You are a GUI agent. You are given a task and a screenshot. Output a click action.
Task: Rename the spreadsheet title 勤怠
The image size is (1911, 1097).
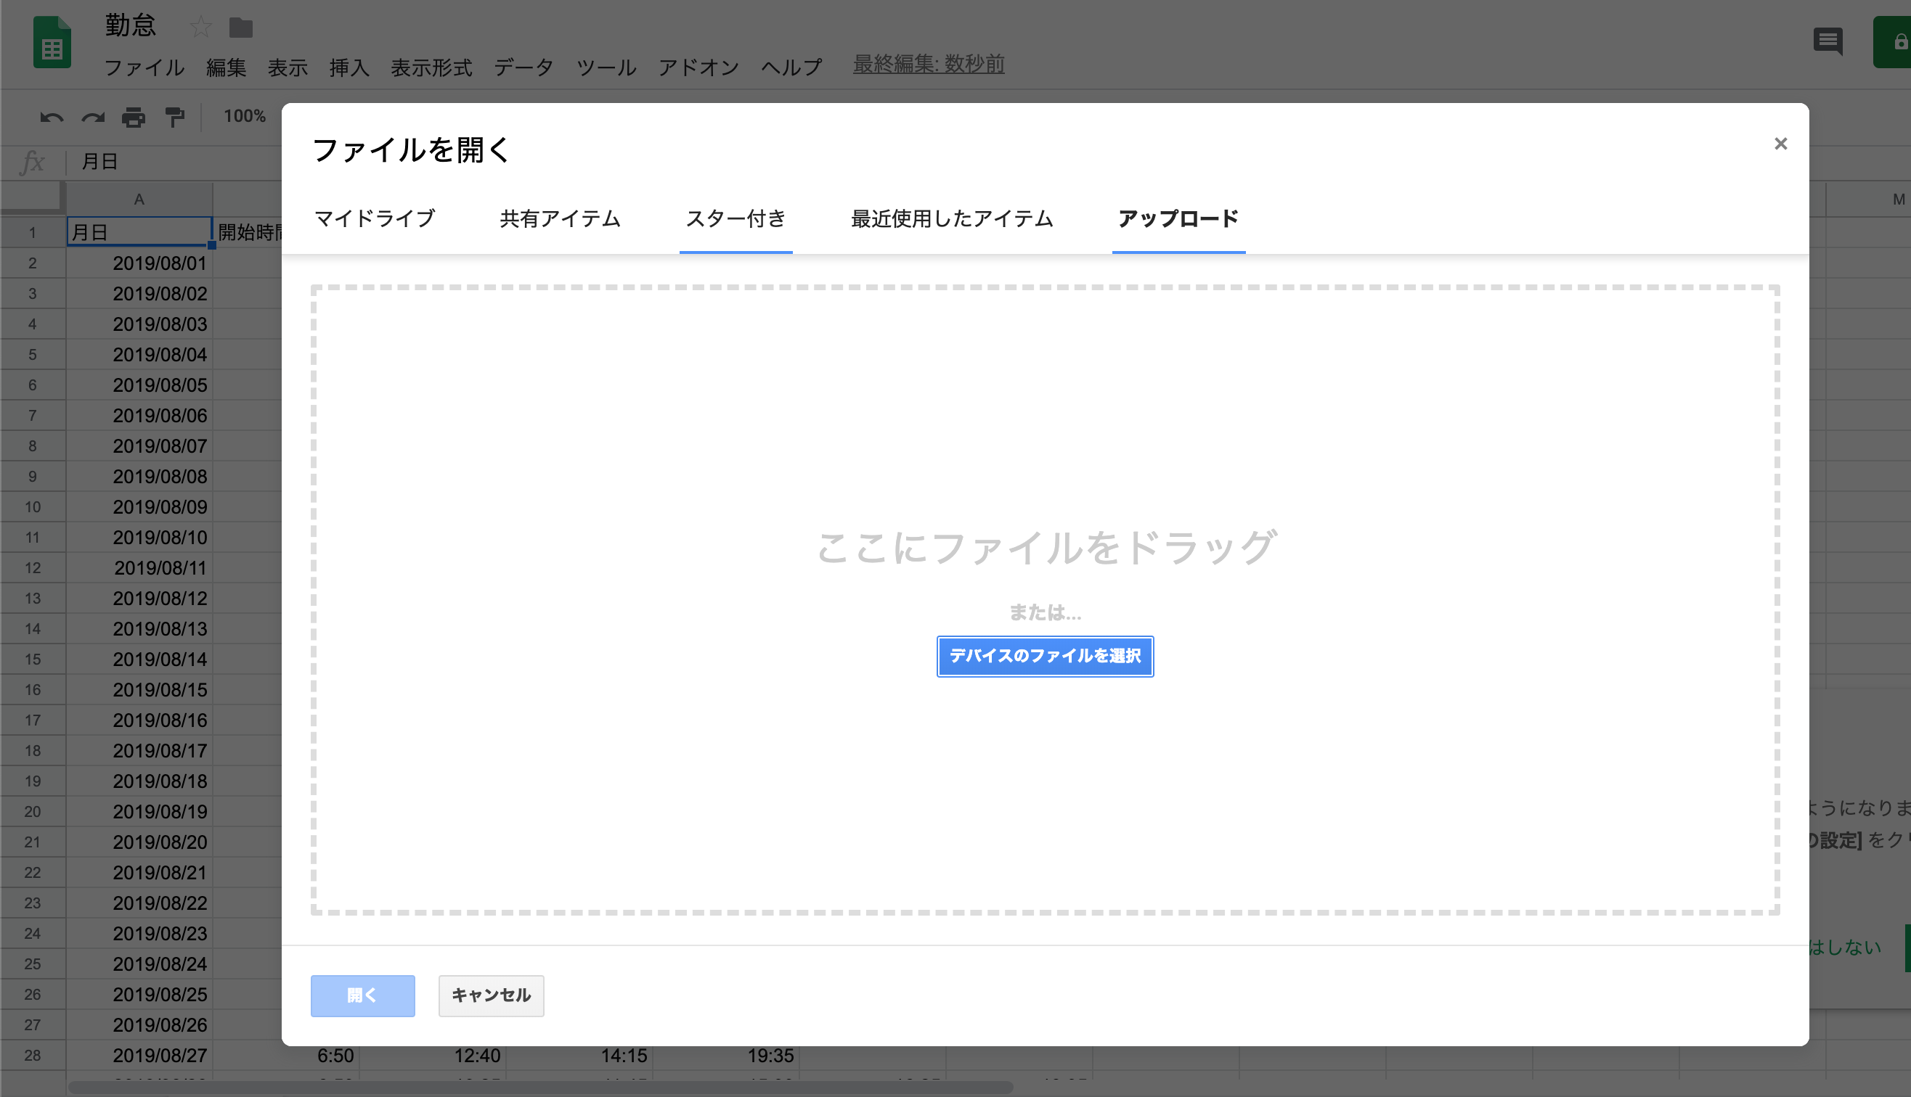click(129, 25)
